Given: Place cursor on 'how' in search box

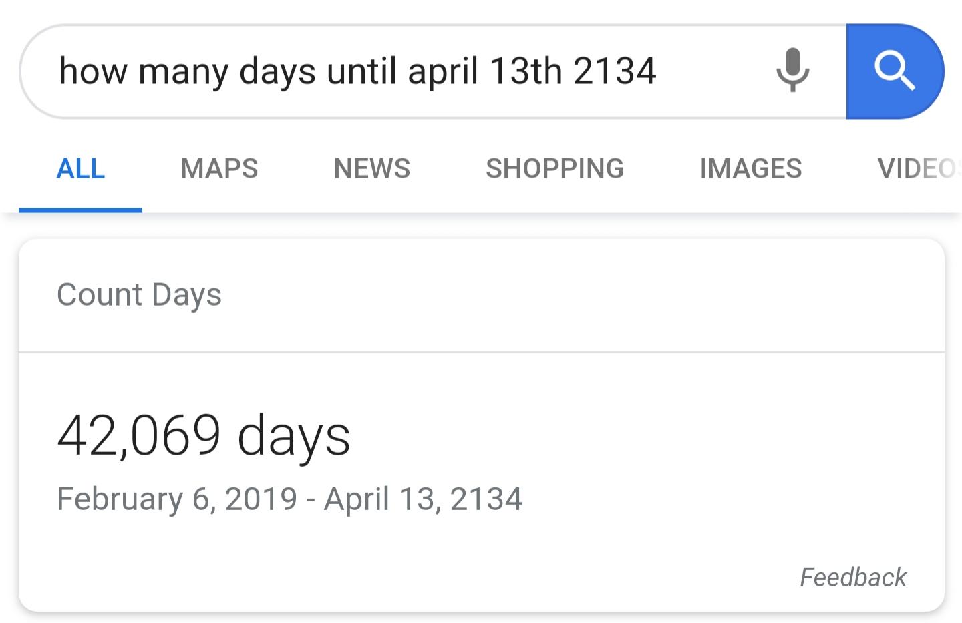Looking at the screenshot, I should 93,71.
